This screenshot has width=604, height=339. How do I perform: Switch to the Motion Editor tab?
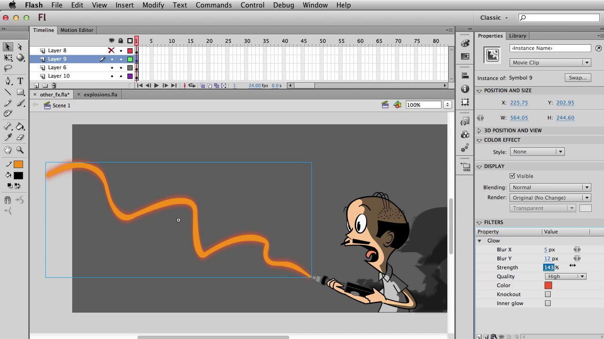pos(76,30)
